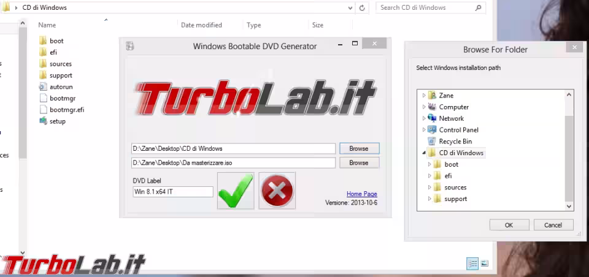589x277 pixels.
Task: Minimize the Windows Bootable DVD Generator window
Action: [341, 44]
